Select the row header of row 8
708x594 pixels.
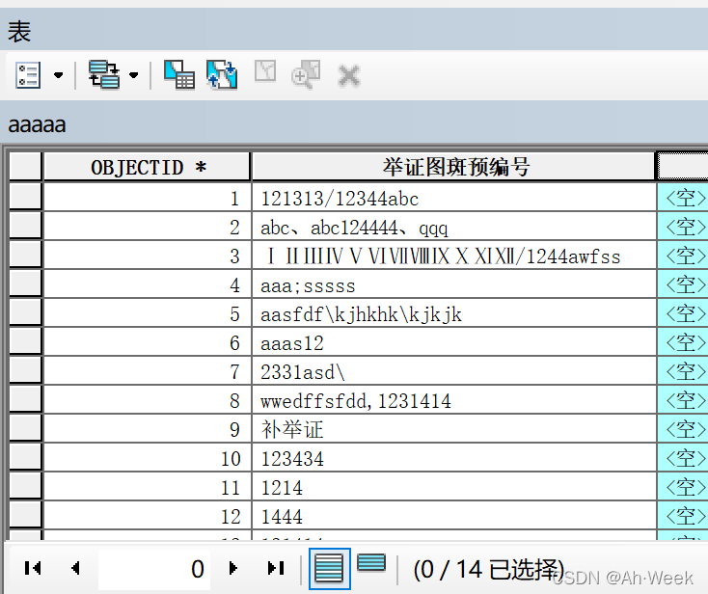pos(25,398)
